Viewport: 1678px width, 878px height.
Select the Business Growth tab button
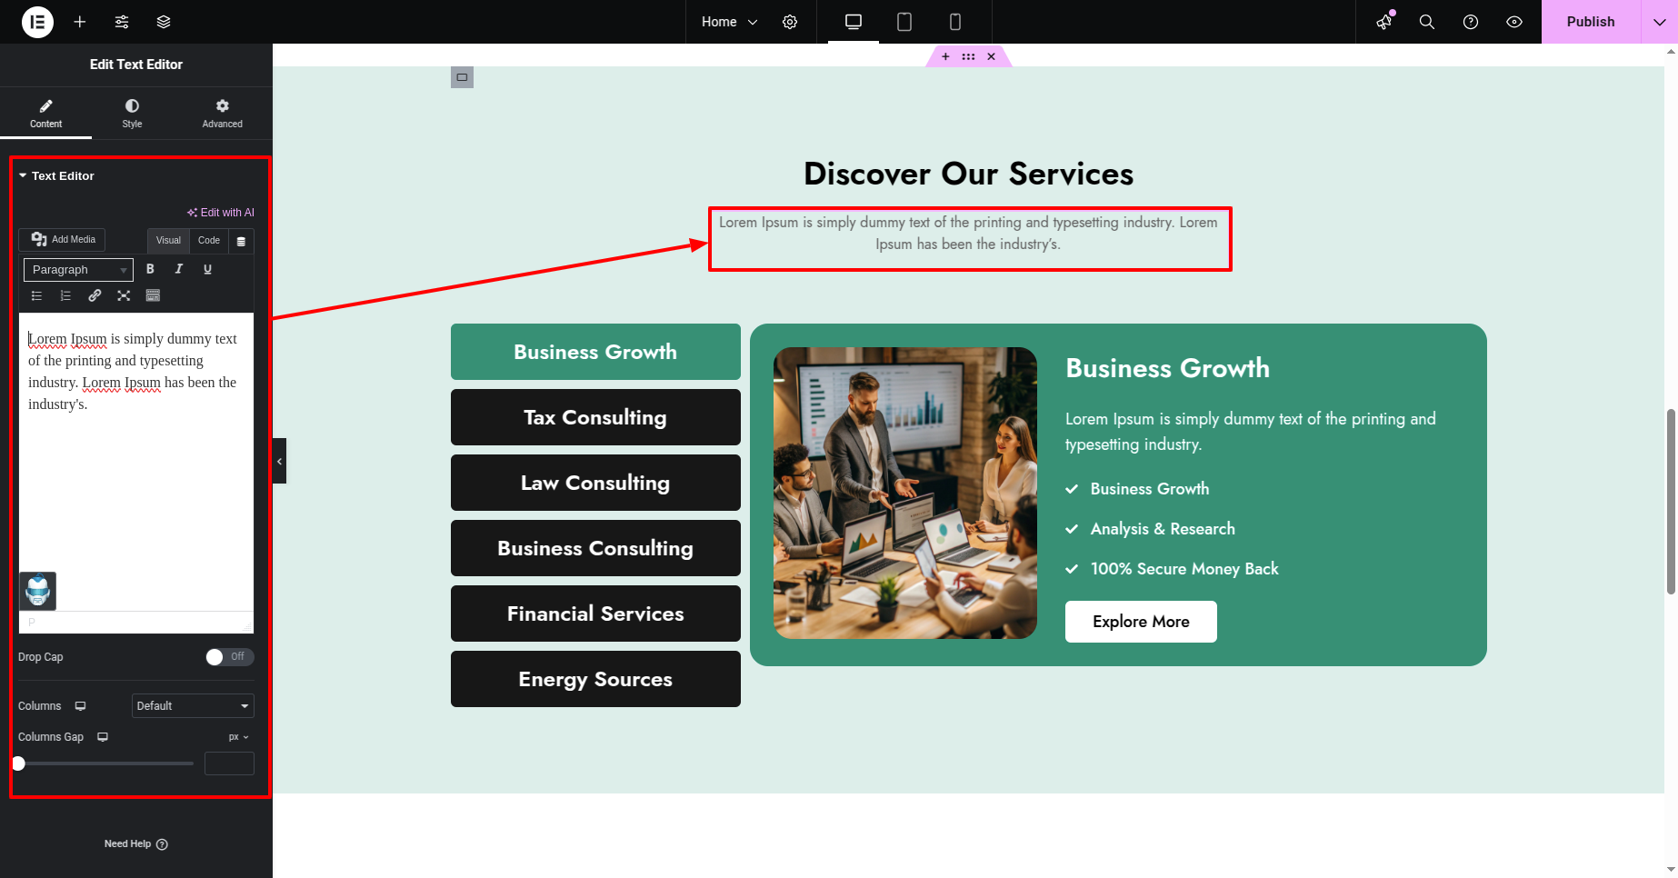coord(595,352)
